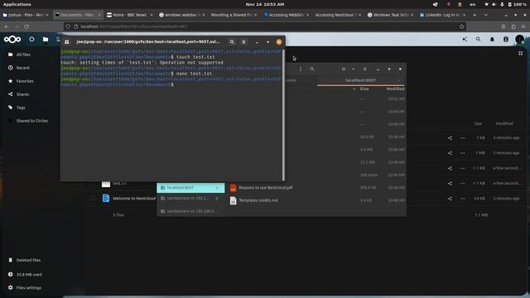Open the Nextcloud user avatar menu
Image resolution: width=530 pixels, height=298 pixels.
click(x=520, y=40)
